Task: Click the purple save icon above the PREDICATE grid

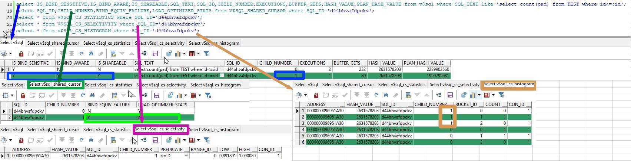Action: click(155, 140)
